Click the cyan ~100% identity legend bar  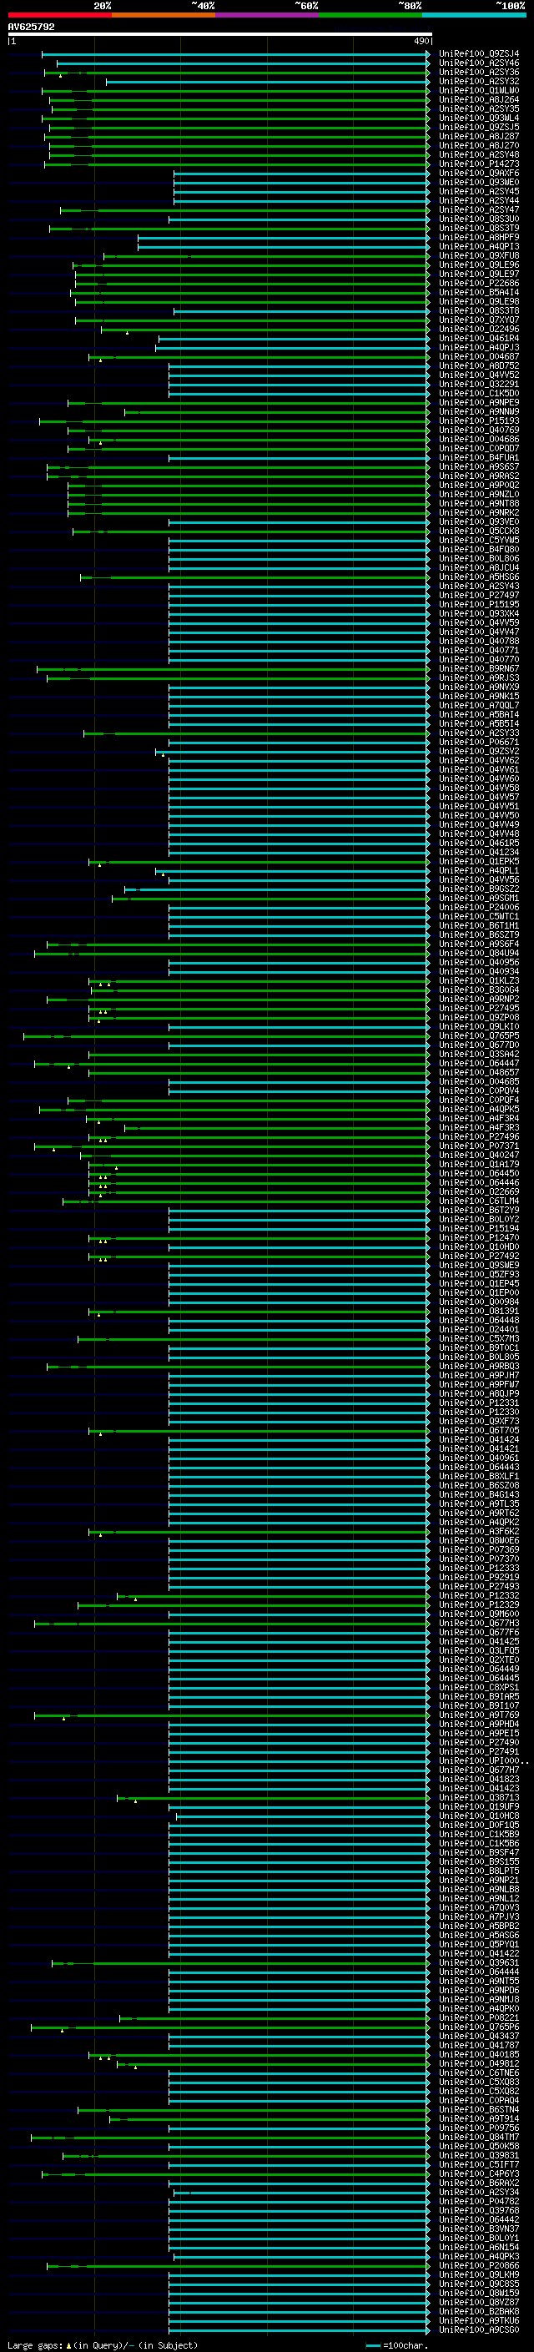point(473,15)
